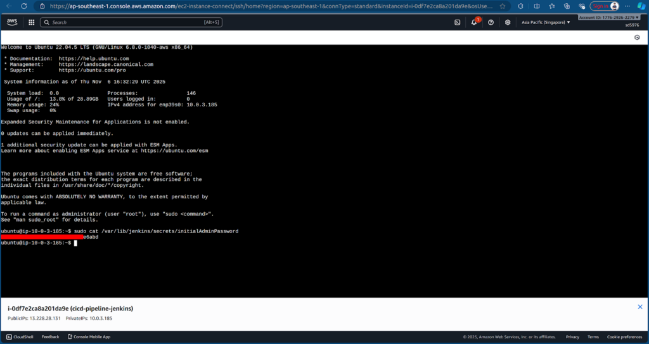The height and width of the screenshot is (344, 649).
Task: Open Cookie preferences in the footer
Action: 624,337
